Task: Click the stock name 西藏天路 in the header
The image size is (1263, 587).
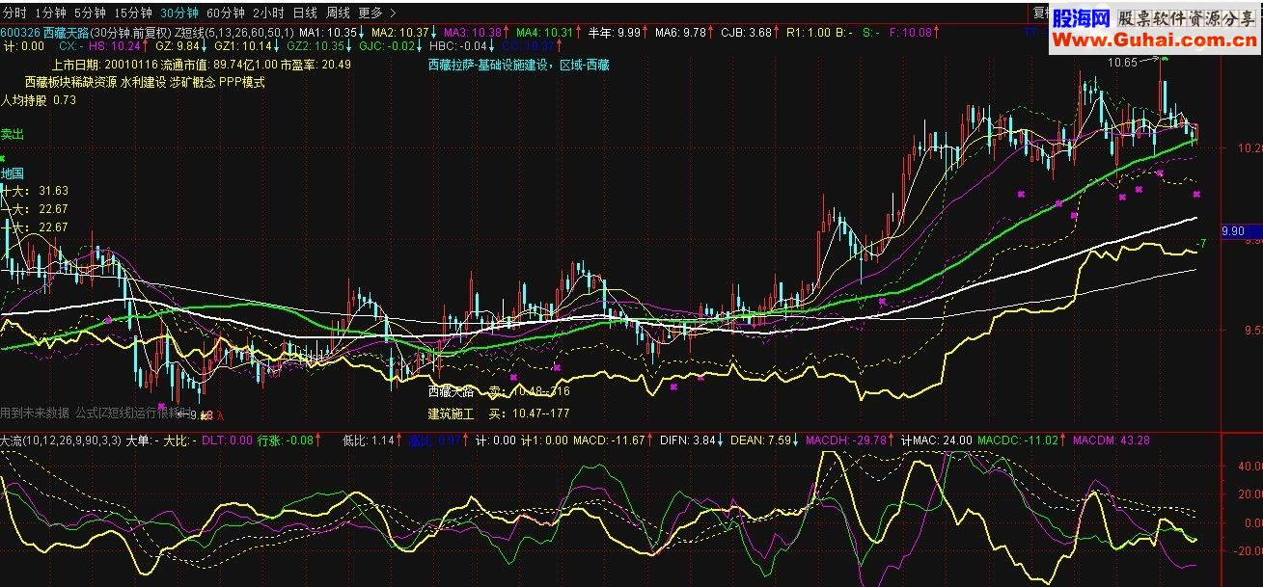Action: [67, 32]
